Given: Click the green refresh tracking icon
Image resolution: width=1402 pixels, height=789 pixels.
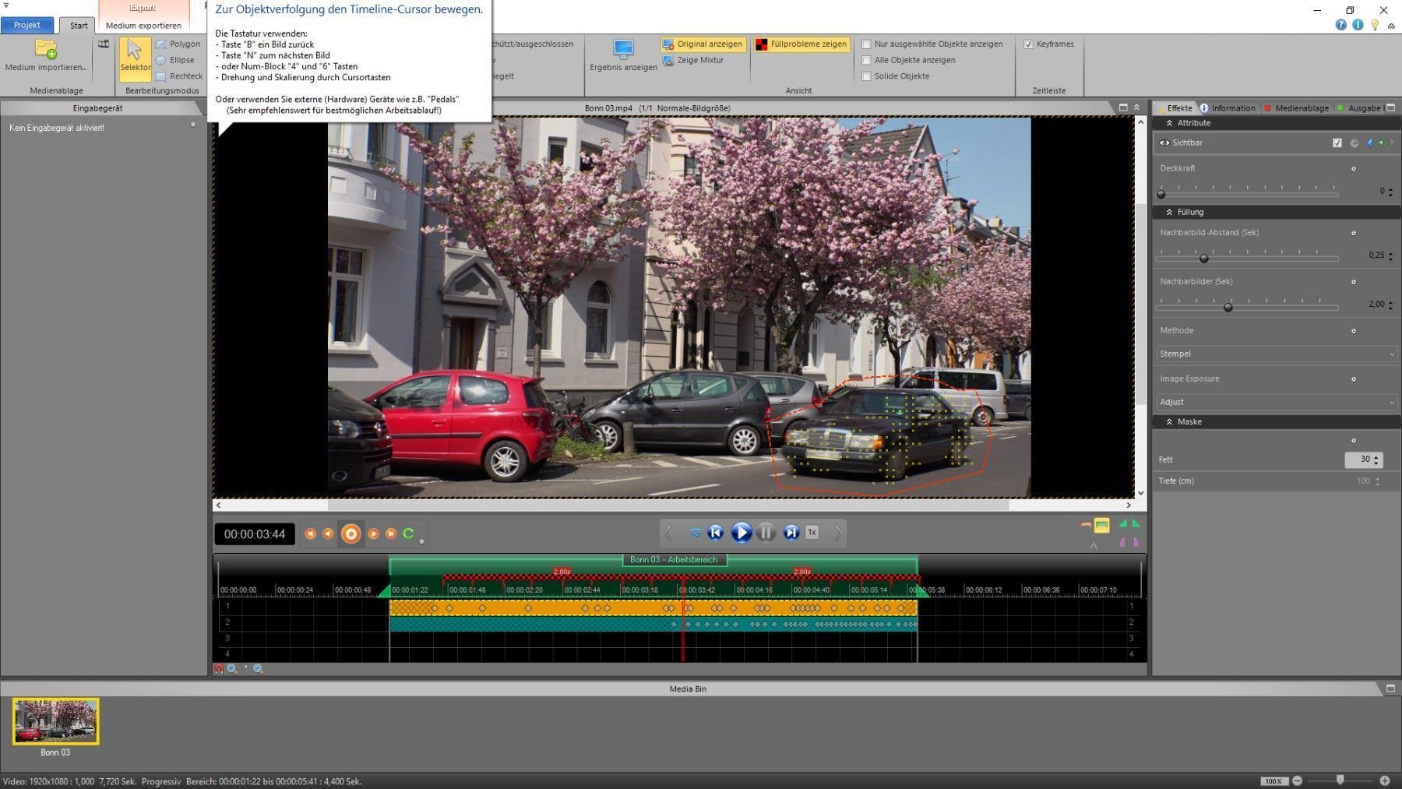Looking at the screenshot, I should 408,534.
